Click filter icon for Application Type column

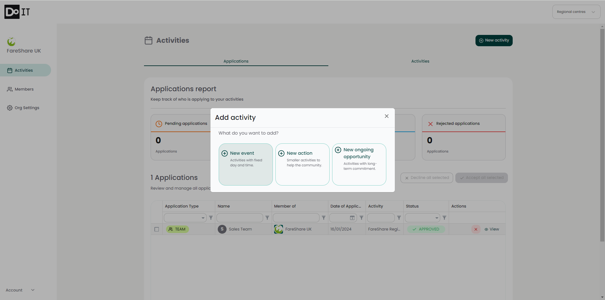(x=211, y=218)
